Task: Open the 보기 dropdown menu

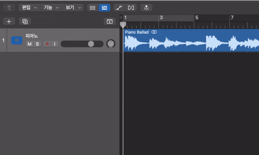Action: [x=73, y=8]
